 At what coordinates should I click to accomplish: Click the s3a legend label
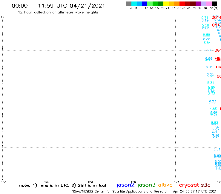(x=205, y=185)
